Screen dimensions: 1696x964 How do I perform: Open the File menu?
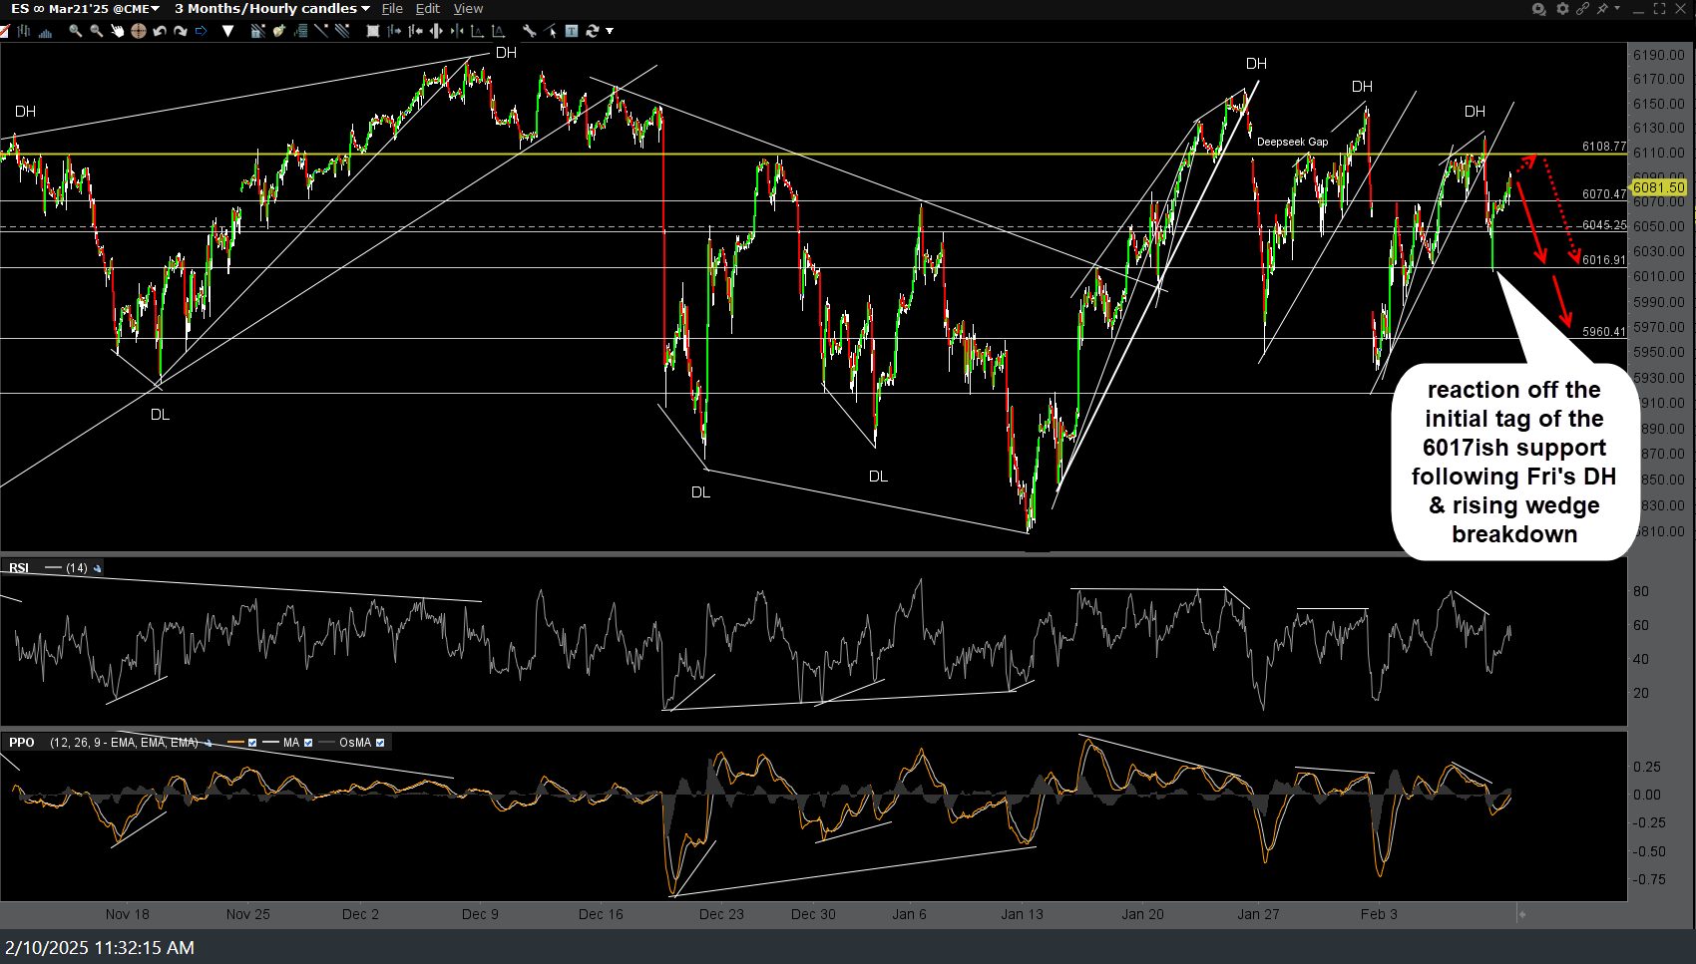coord(391,8)
